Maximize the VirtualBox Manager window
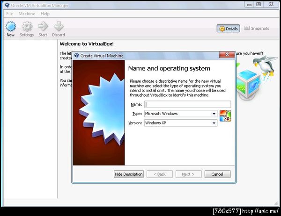This screenshot has width=281, height=216. [x=259, y=5]
